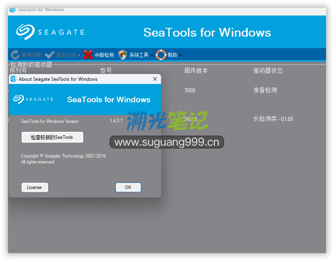Open the 帮助 dropdown arrow
The height and width of the screenshot is (261, 334).
coord(181,55)
